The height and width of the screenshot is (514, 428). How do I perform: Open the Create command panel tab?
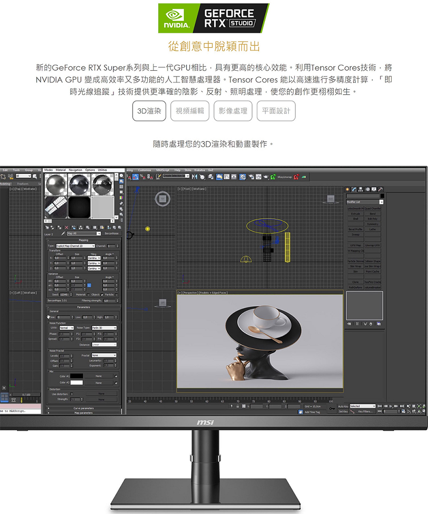coord(347,190)
